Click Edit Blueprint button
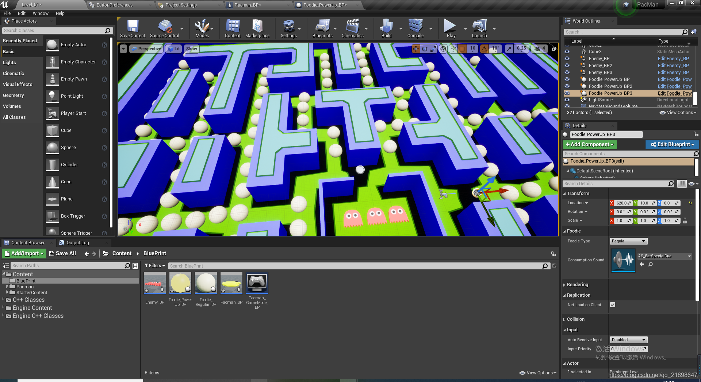 coord(673,144)
